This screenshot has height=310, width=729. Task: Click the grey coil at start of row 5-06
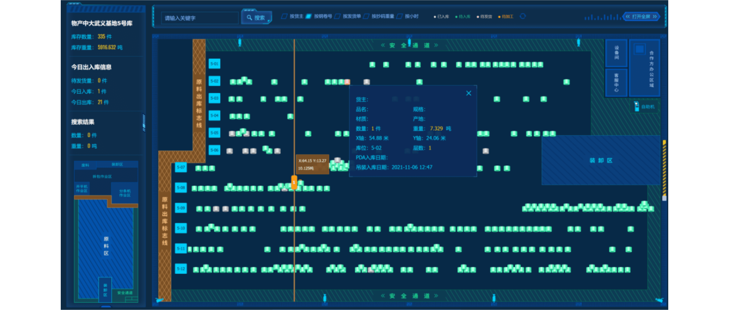[230, 151]
